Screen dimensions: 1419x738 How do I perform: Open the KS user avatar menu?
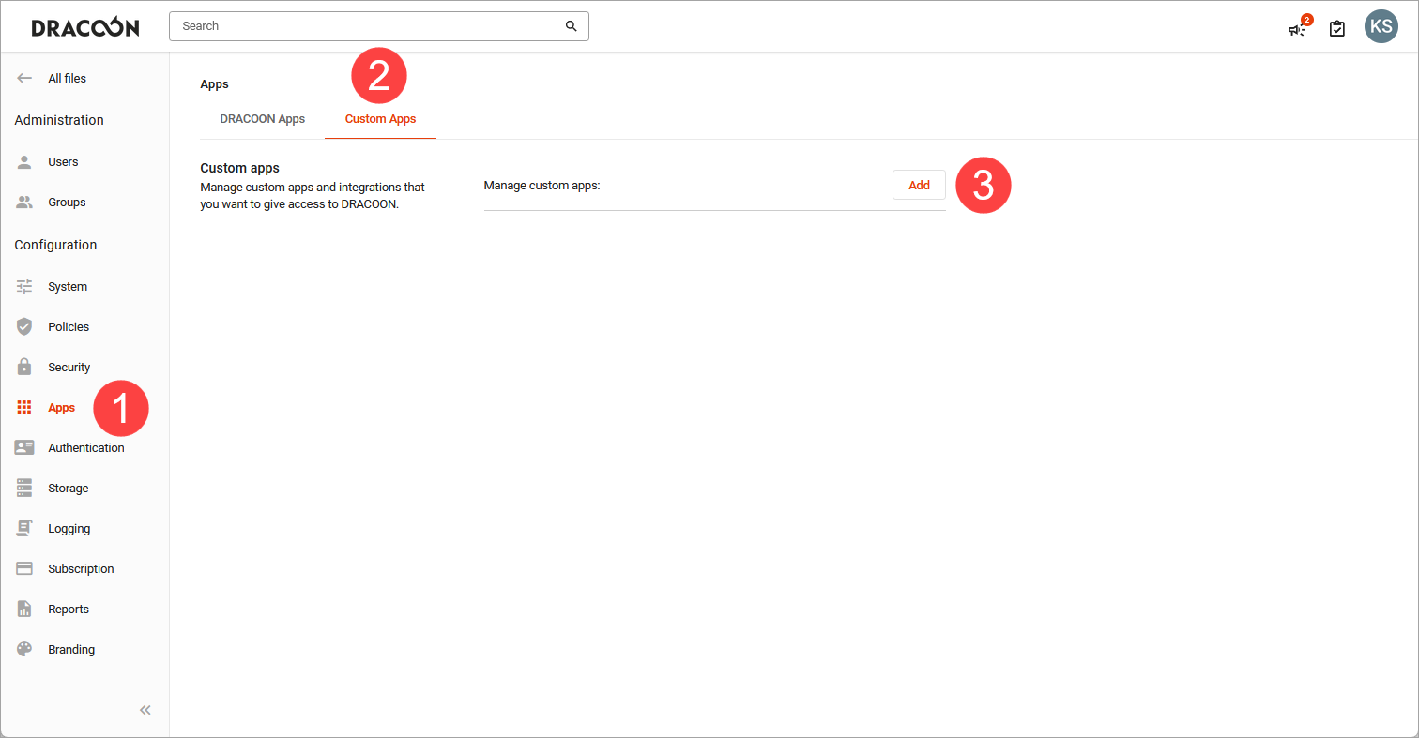(x=1381, y=26)
